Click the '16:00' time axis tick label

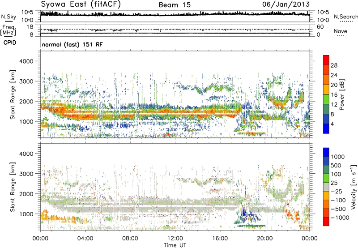pyautogui.click(x=220, y=239)
